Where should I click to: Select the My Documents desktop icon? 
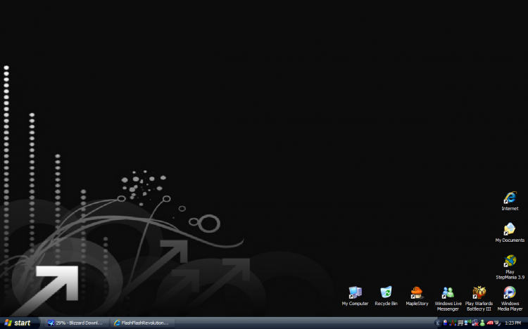tap(510, 231)
